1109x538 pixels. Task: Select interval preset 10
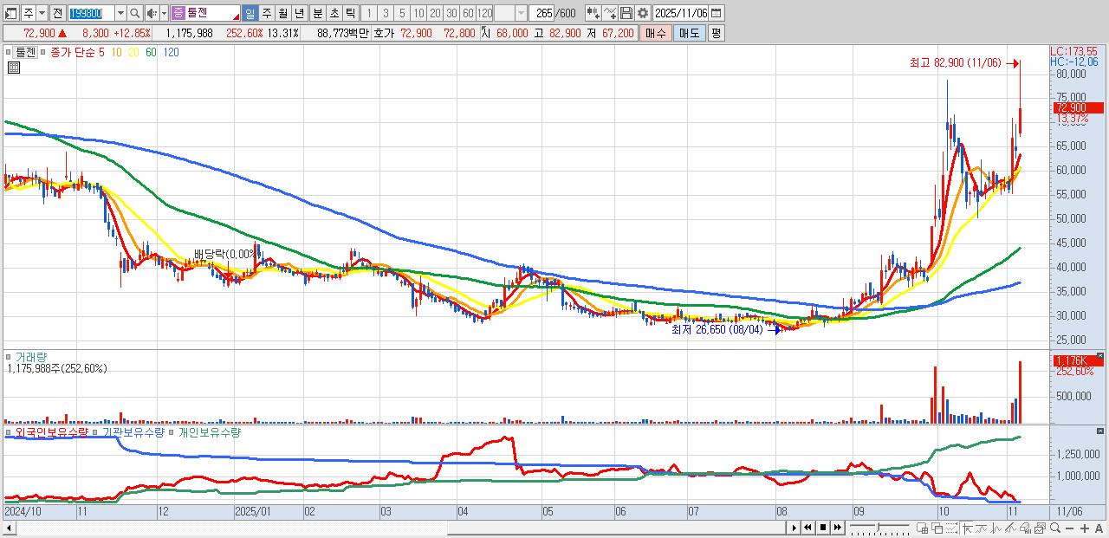[418, 14]
